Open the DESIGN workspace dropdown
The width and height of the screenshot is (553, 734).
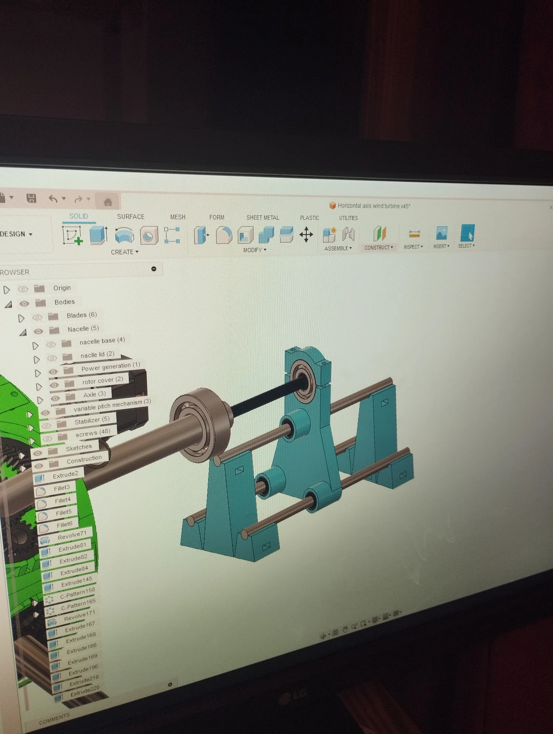(x=16, y=234)
